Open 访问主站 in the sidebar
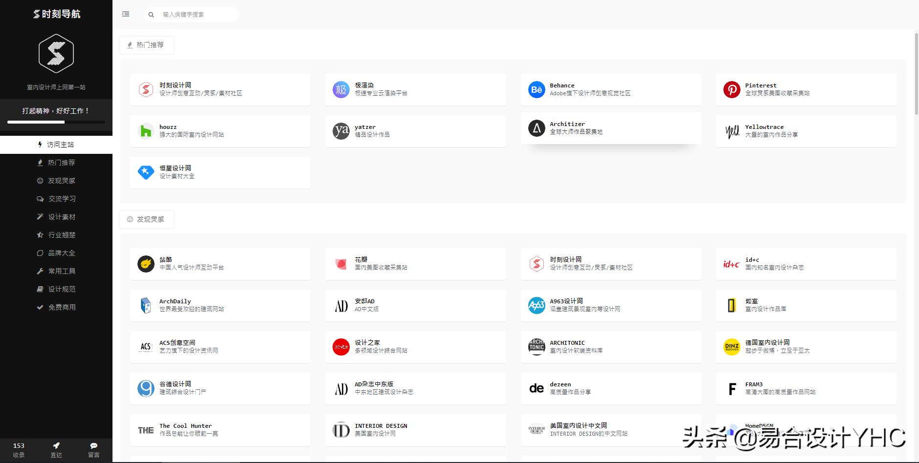Screen dimensions: 919x463 (56, 145)
